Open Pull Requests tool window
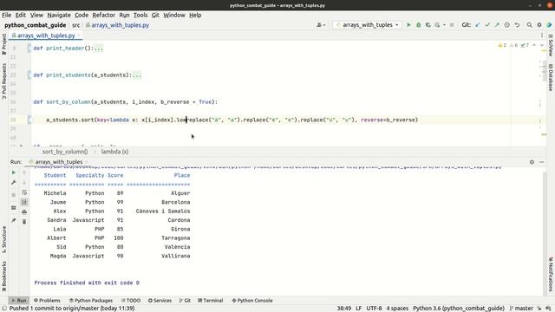The image size is (555, 312). click(3, 81)
